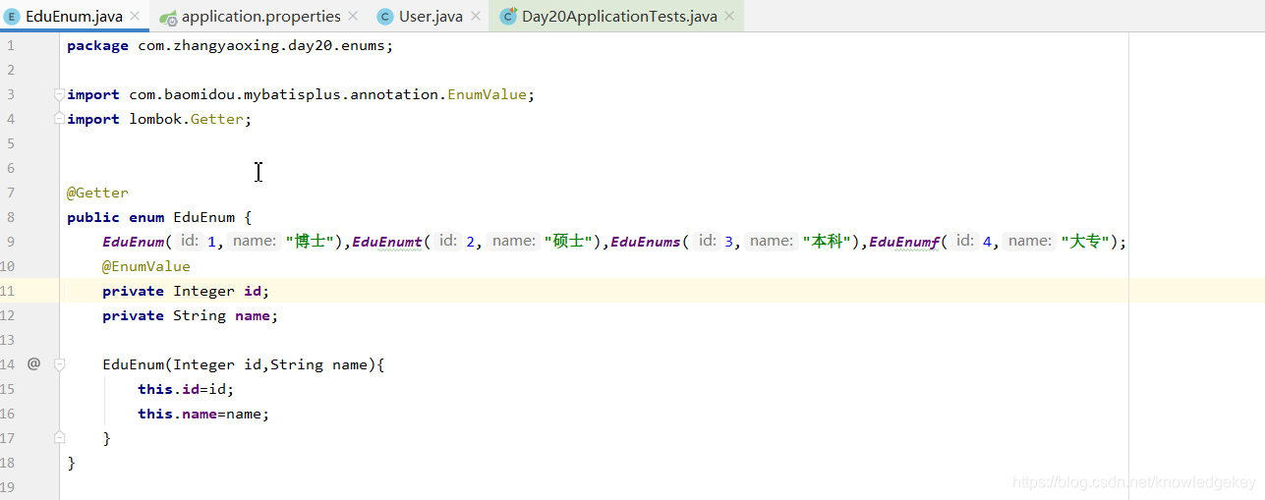Open the User.java tab
The height and width of the screenshot is (500, 1265).
(431, 16)
